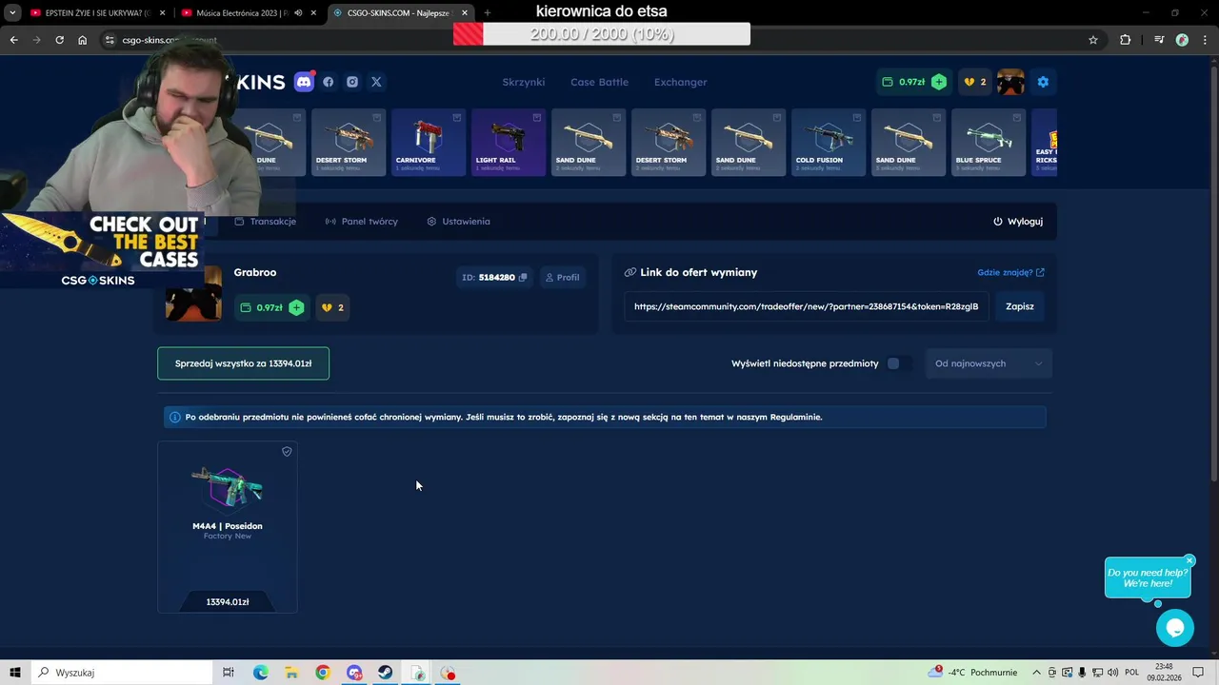Select the M4A4 Poseidon item card
This screenshot has height=685, width=1219.
[228, 527]
